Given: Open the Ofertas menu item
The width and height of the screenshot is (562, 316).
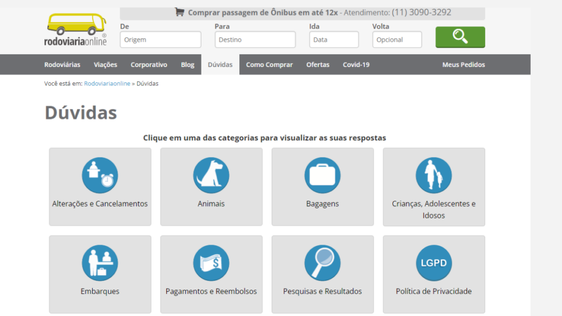Looking at the screenshot, I should (317, 64).
